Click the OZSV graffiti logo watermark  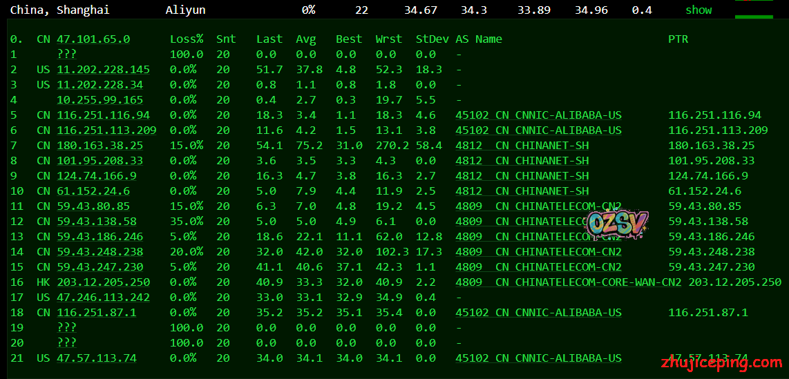(x=616, y=222)
